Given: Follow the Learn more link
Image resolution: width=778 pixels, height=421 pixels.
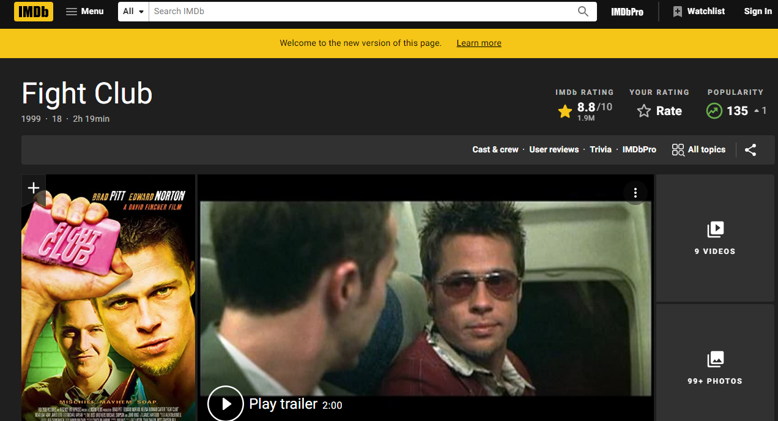Looking at the screenshot, I should pos(479,43).
